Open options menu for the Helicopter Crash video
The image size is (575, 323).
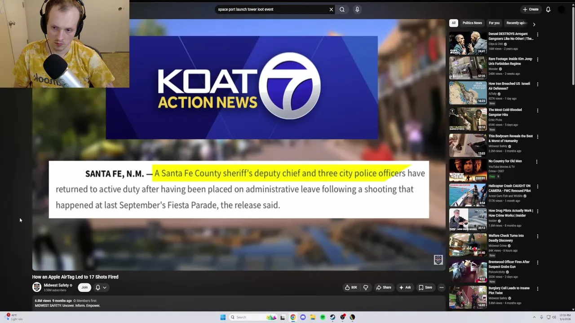pyautogui.click(x=537, y=187)
